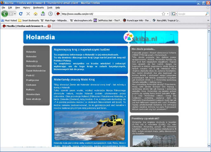
Task: Open the History clock icon
Action: point(50,14)
